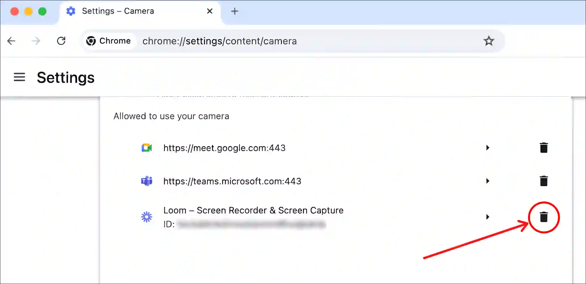Select the Settings – Camera tab
Screen dimensions: 586x284
139,12
